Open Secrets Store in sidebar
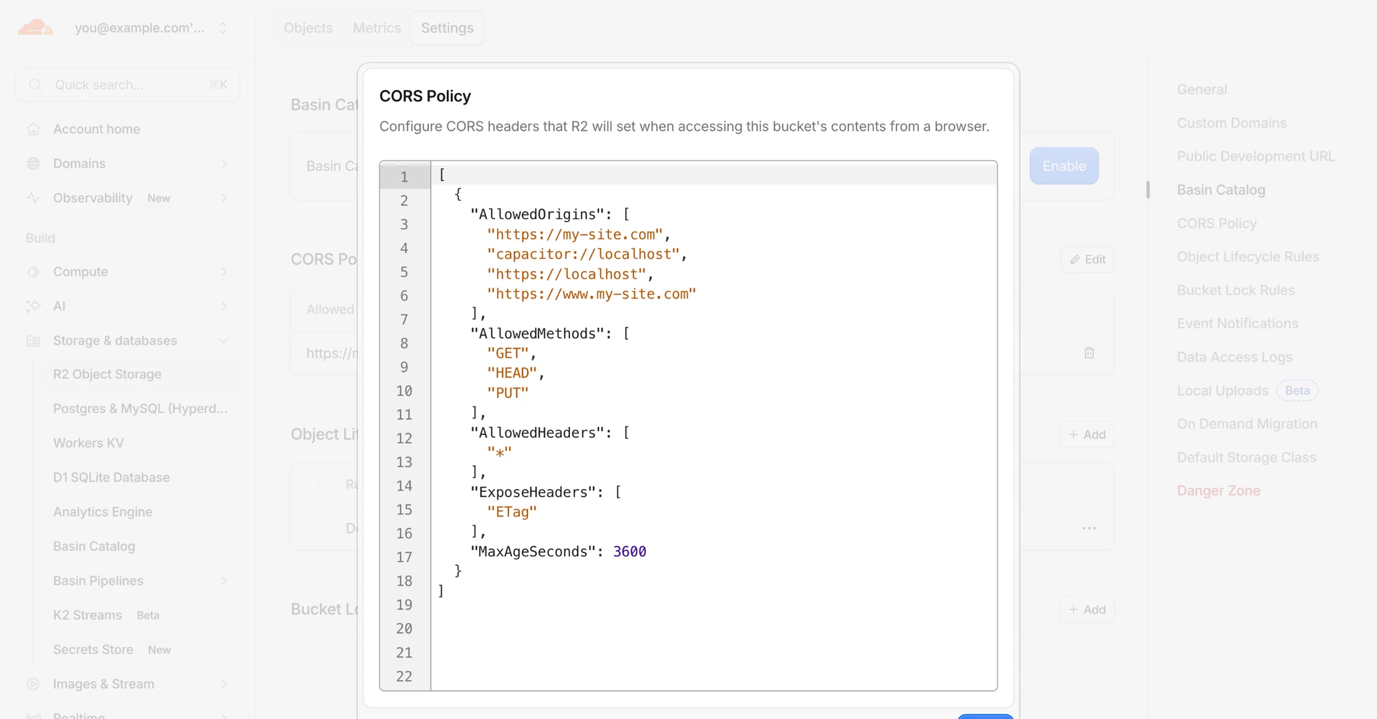 [x=94, y=650]
